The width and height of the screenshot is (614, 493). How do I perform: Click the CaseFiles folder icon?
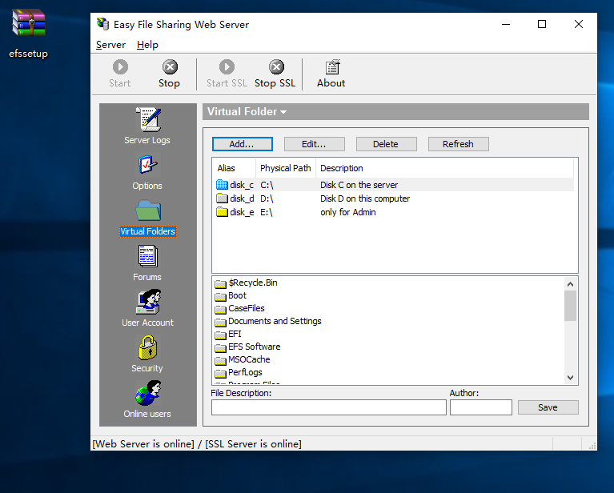220,310
